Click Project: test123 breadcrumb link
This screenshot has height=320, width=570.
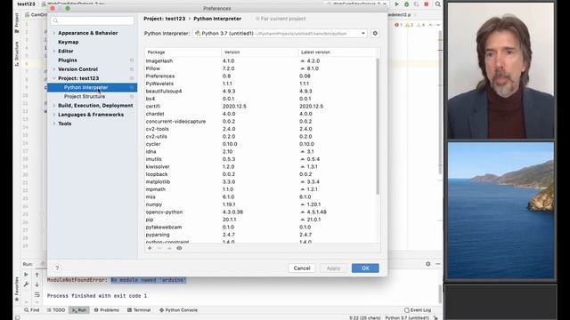point(164,19)
